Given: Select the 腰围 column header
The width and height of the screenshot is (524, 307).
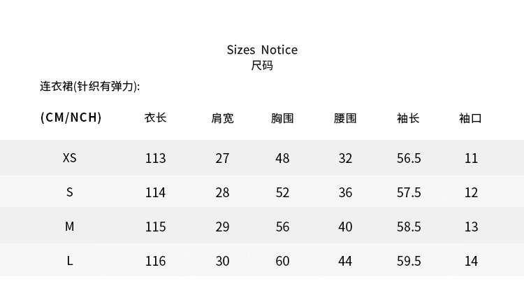Looking at the screenshot, I should [x=345, y=118].
